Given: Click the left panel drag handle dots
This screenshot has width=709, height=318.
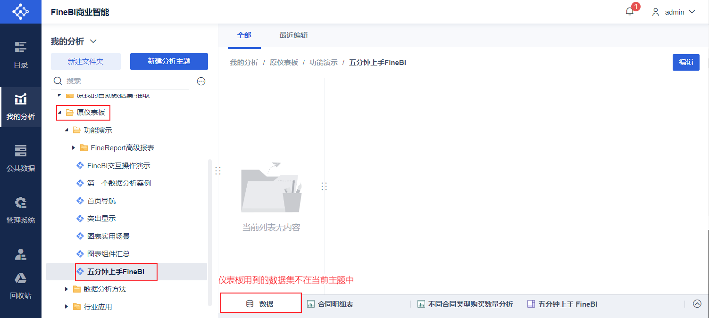Looking at the screenshot, I should 218,171.
